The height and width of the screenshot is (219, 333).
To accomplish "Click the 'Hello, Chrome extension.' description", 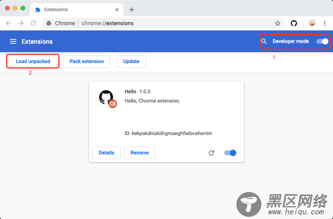I will tap(152, 101).
